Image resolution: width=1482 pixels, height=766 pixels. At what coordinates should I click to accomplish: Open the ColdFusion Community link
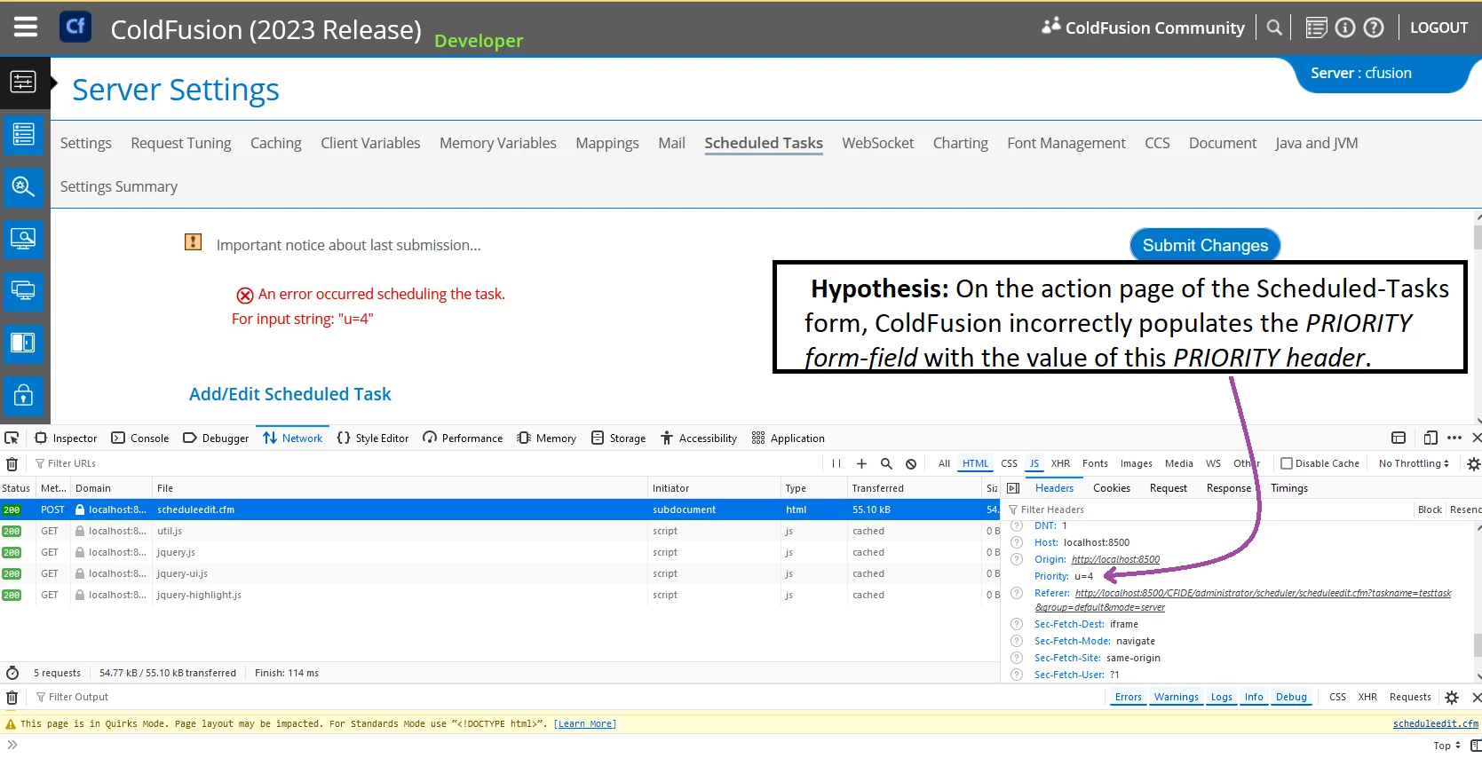point(1144,28)
